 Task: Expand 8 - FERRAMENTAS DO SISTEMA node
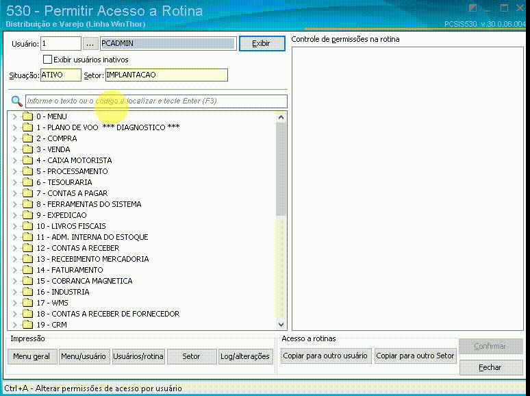[14, 204]
